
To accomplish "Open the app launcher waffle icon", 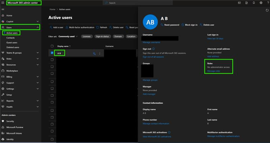I will [x=3, y=3].
